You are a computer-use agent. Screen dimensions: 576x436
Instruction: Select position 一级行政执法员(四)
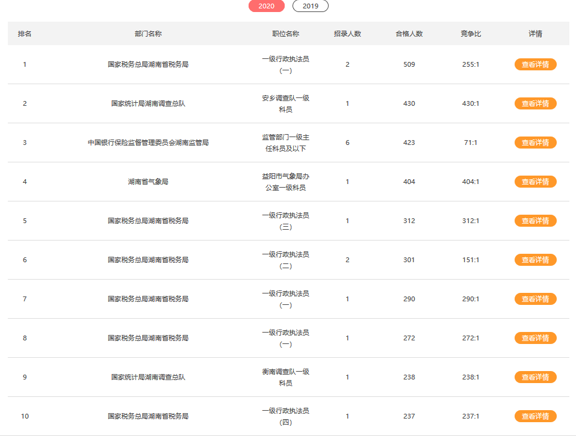(x=285, y=416)
